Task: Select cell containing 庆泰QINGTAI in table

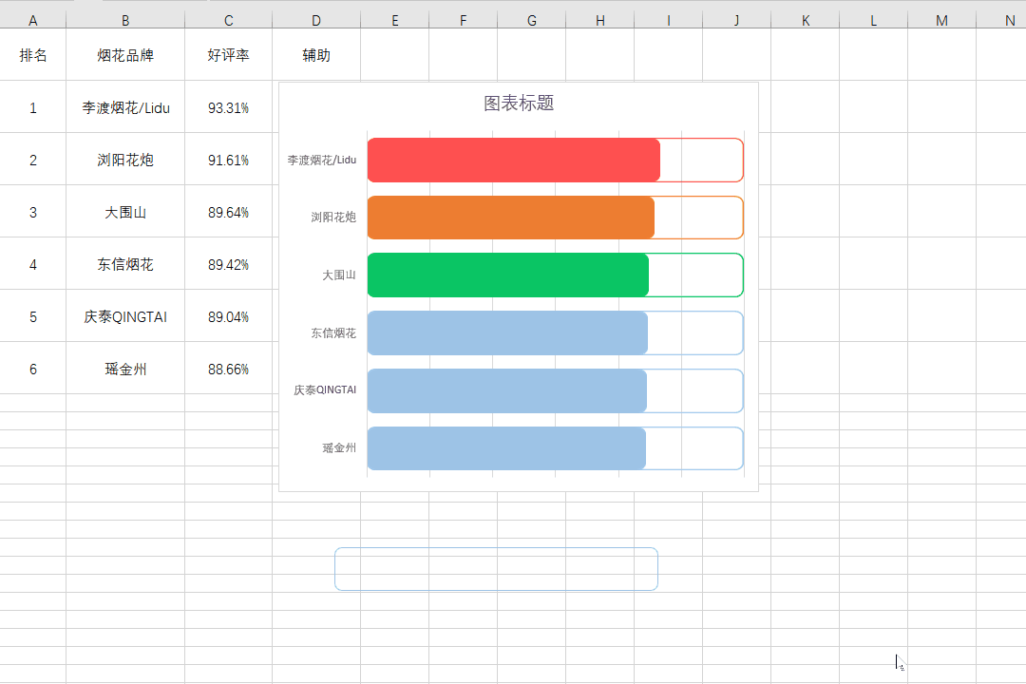Action: click(x=125, y=316)
